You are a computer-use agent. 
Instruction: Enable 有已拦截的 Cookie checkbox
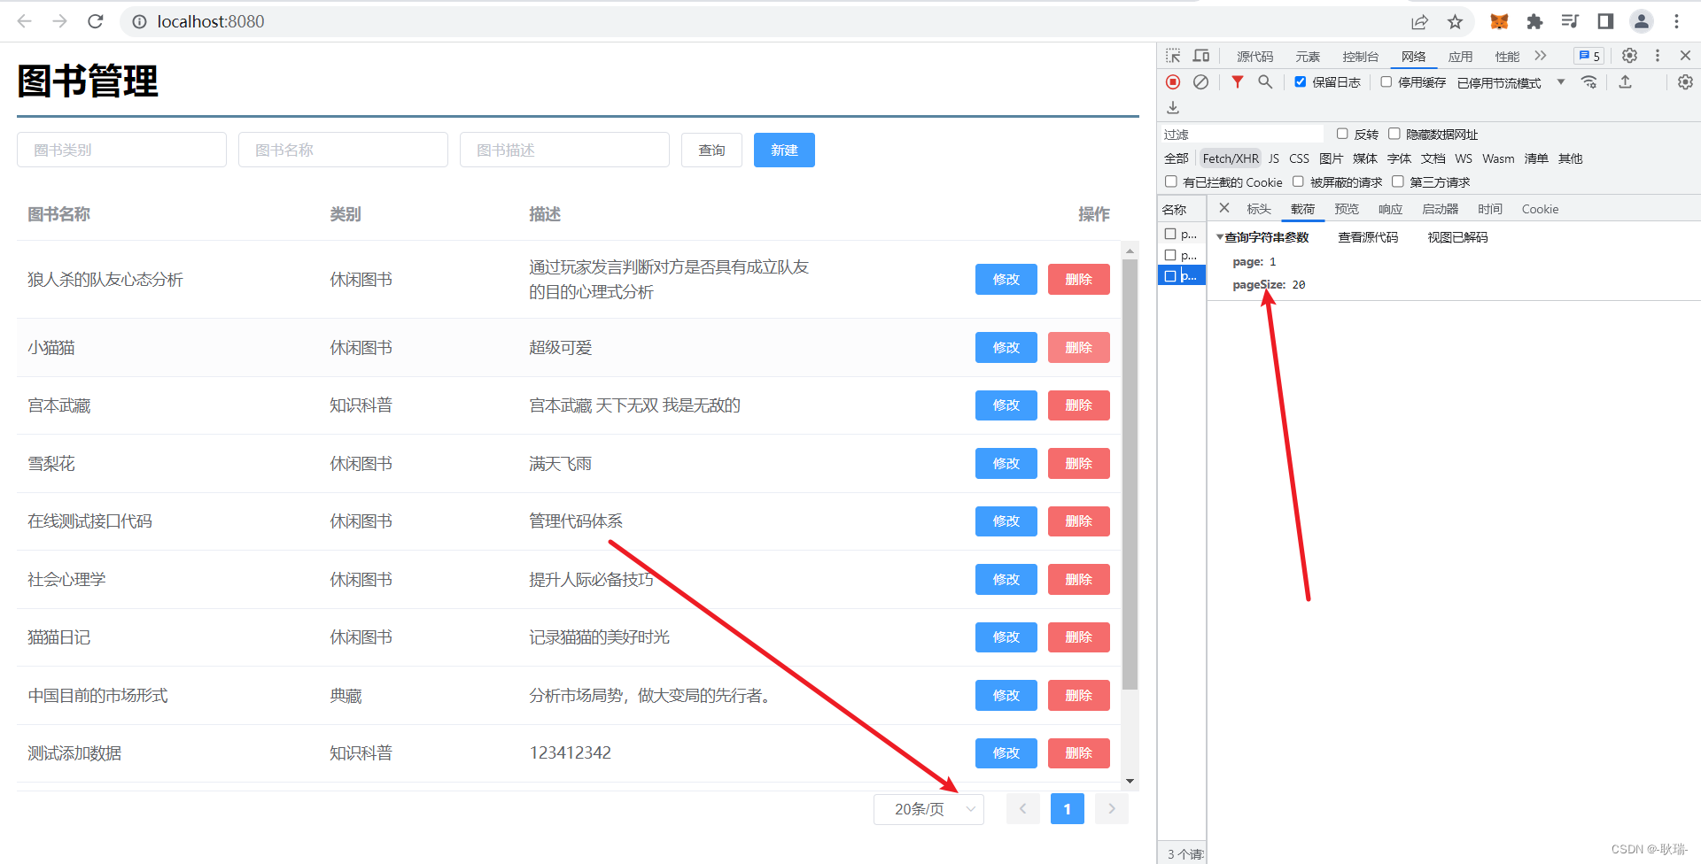tap(1171, 181)
